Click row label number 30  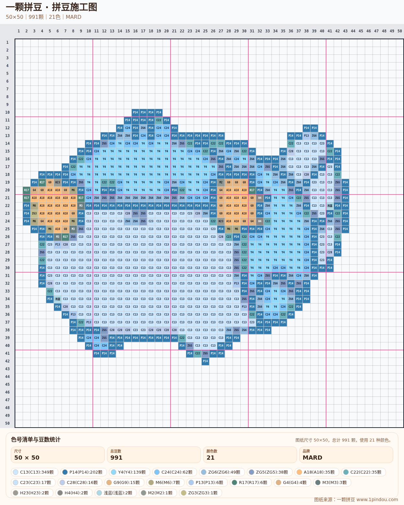(7, 268)
